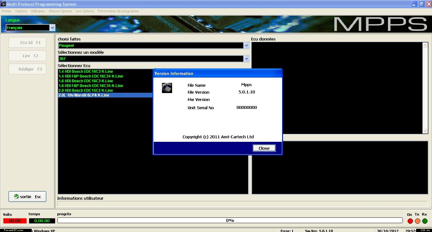Click the File Version 5.0.1.10 value
This screenshot has width=432, height=232.
pos(247,92)
